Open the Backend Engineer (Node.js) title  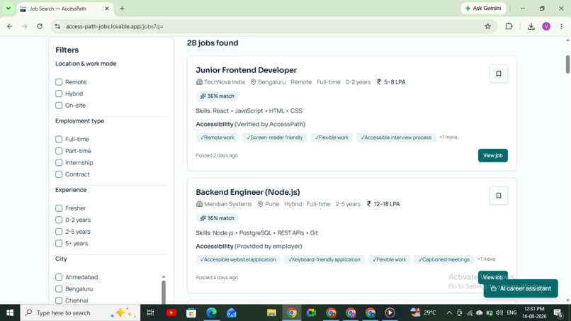coord(248,192)
